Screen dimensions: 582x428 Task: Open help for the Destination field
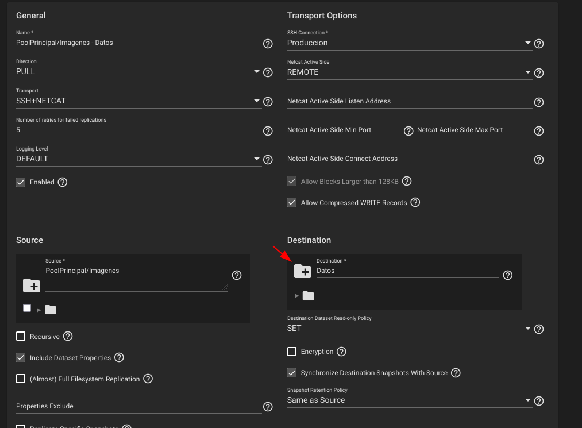pos(507,275)
